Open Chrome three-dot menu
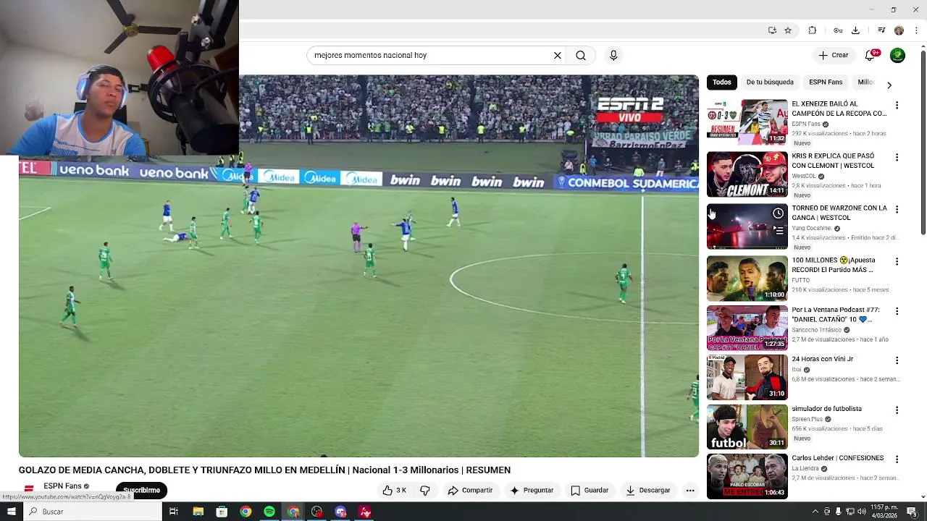927x521 pixels. 916,30
